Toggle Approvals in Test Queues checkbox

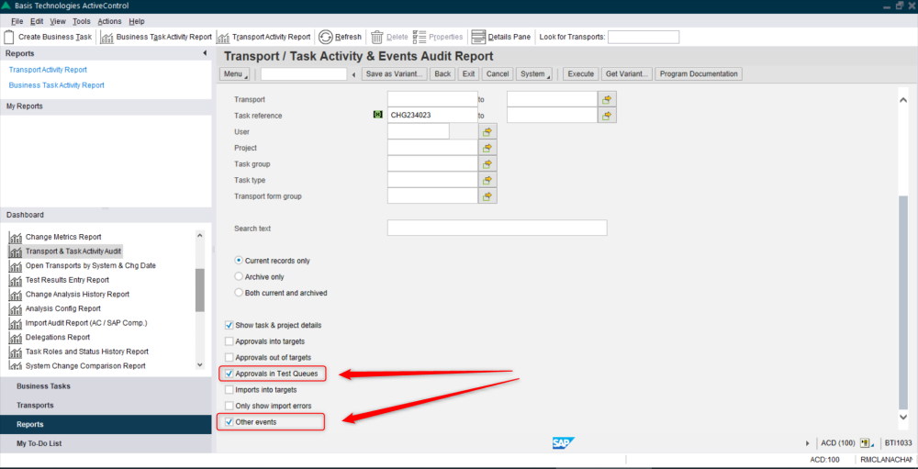pos(229,374)
